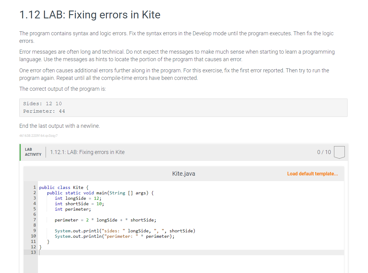368x273 pixels.
Task: Click the score indicator 0 / 10
Action: pos(324,152)
